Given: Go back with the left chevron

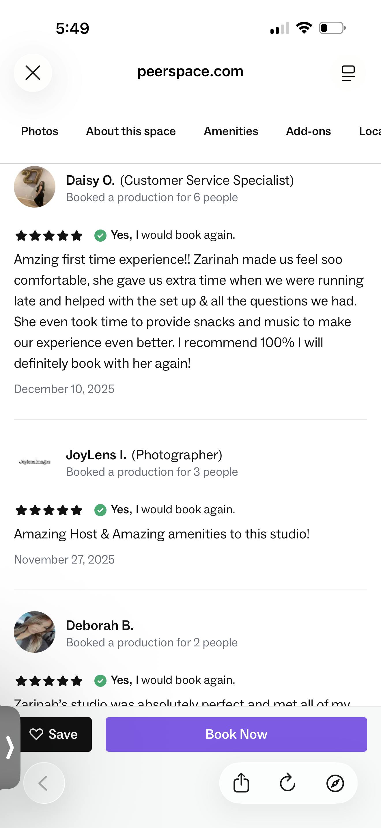Looking at the screenshot, I should 44,783.
